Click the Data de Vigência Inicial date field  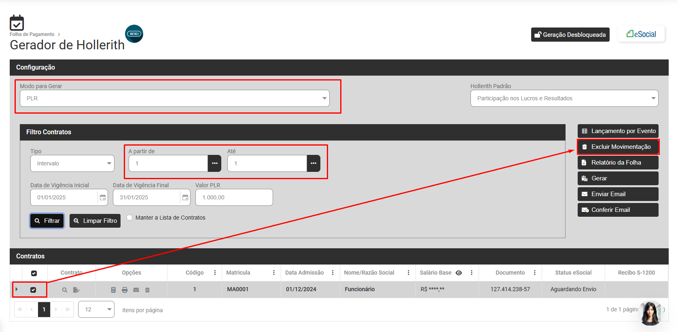click(64, 197)
